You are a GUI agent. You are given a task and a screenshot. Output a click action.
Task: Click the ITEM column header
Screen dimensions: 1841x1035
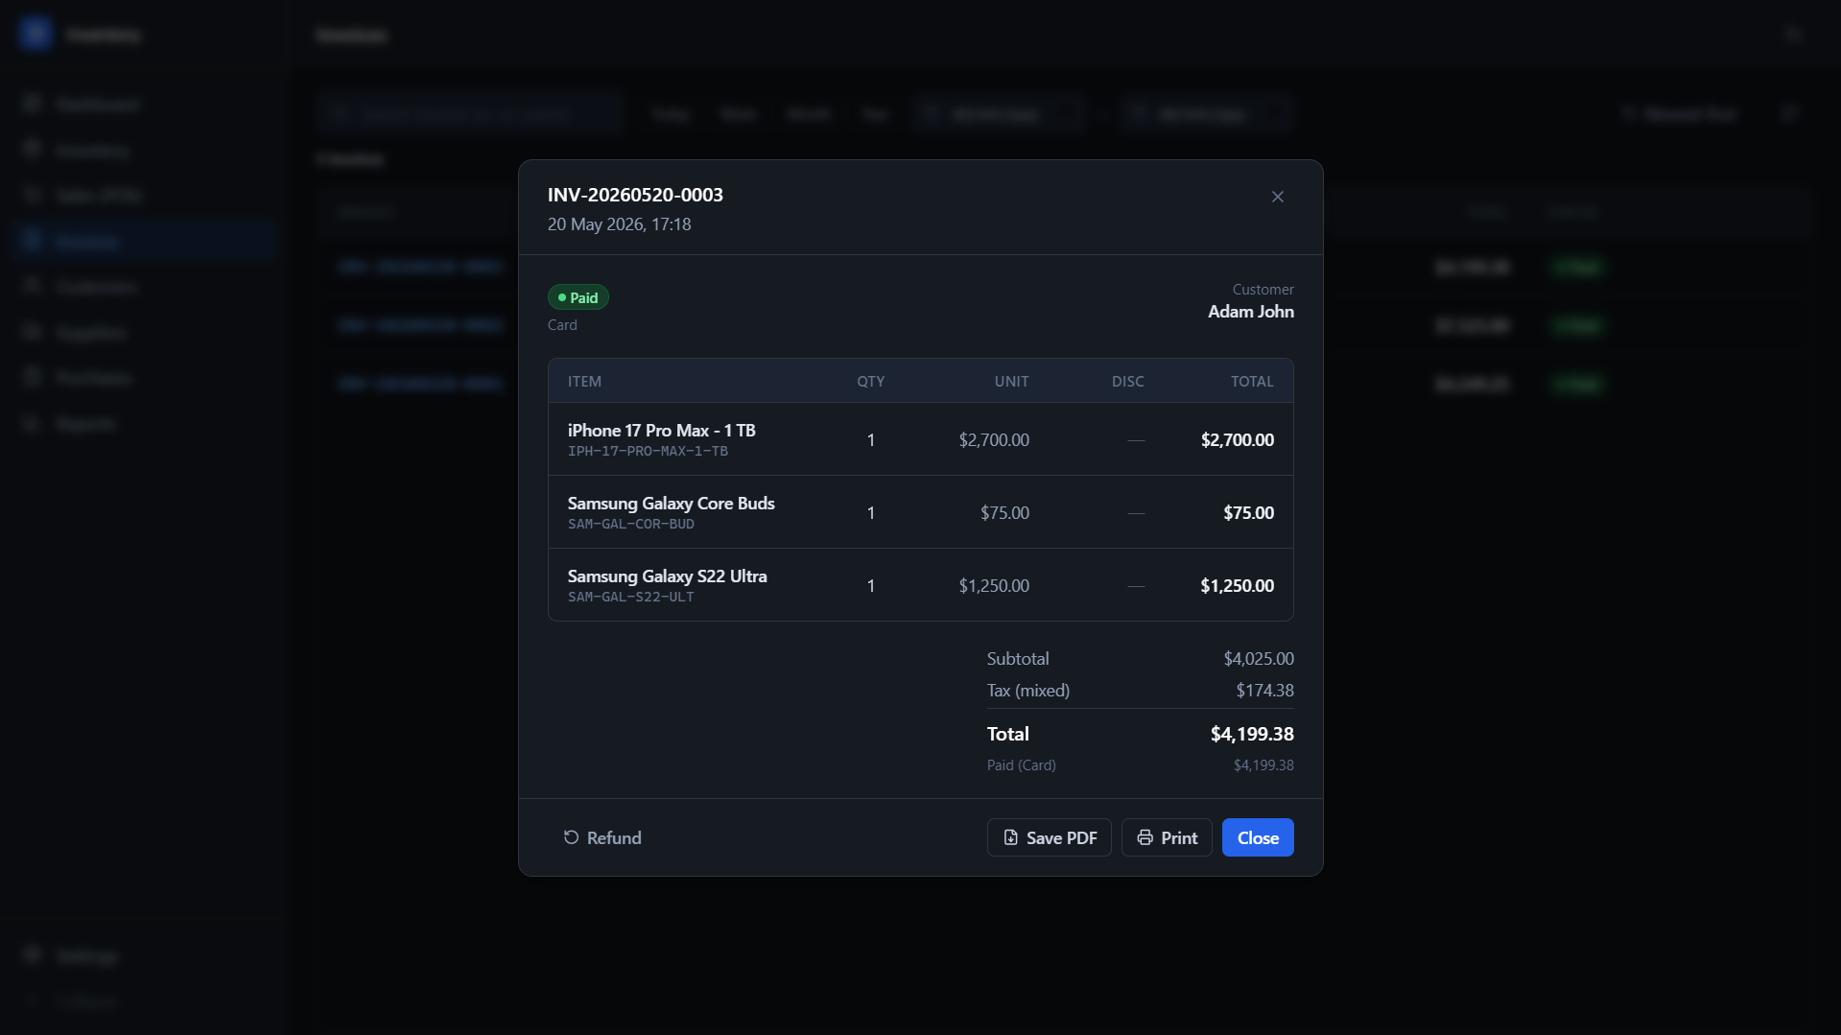pos(584,382)
